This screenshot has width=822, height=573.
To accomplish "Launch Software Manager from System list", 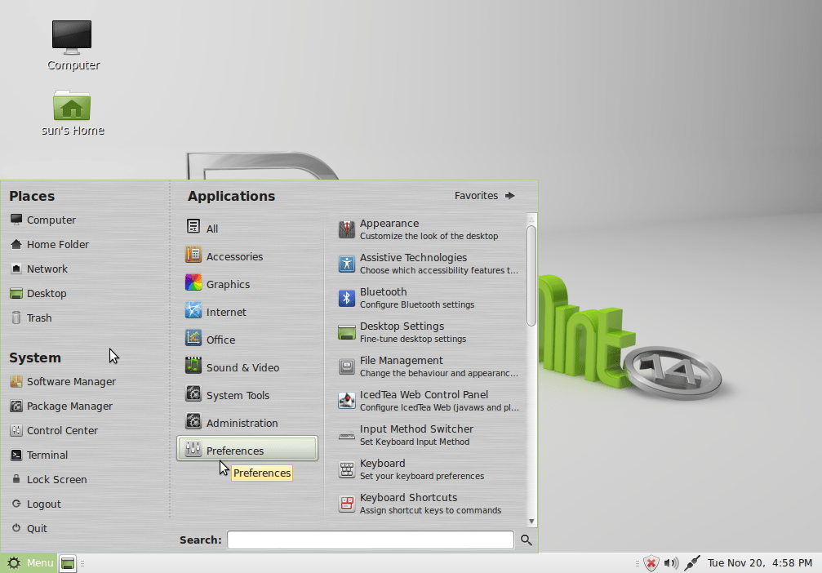I will click(x=63, y=382).
